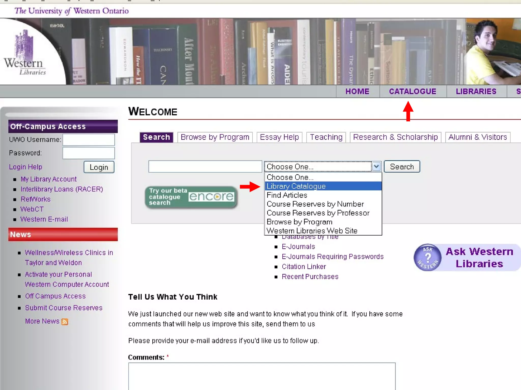Viewport: 521px width, 390px height.
Task: Select Library Catalogue from dropdown list
Action: pyautogui.click(x=296, y=186)
